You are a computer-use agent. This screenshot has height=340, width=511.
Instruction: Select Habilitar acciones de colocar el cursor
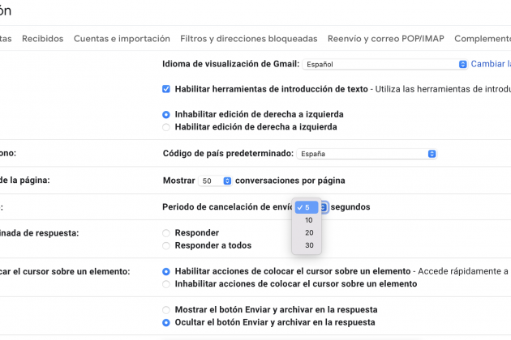166,272
